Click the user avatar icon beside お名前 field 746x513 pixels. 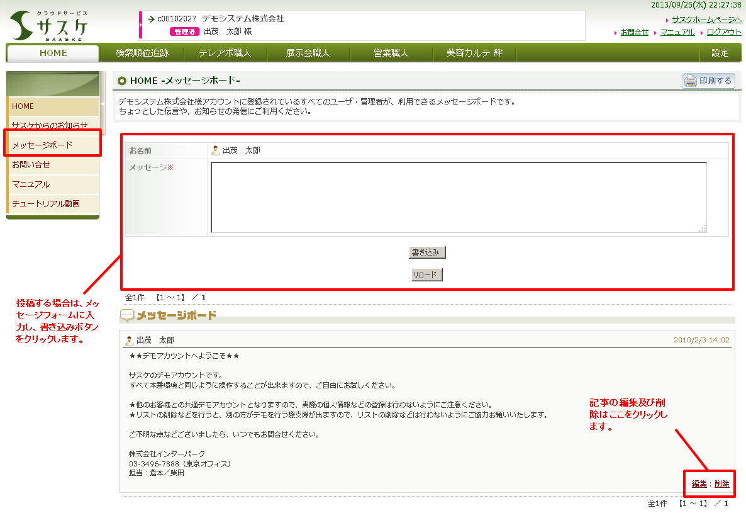tap(216, 150)
